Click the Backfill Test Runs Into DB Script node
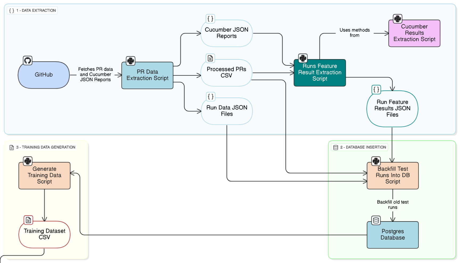The width and height of the screenshot is (460, 263). 393,175
